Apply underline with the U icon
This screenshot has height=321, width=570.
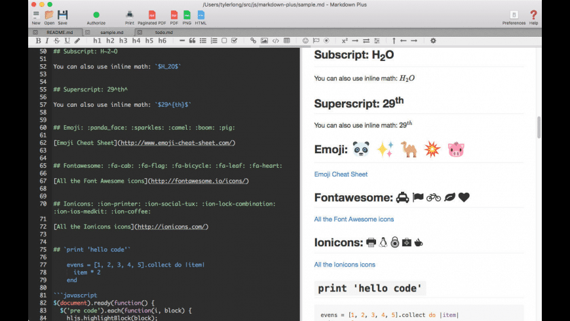coord(67,41)
